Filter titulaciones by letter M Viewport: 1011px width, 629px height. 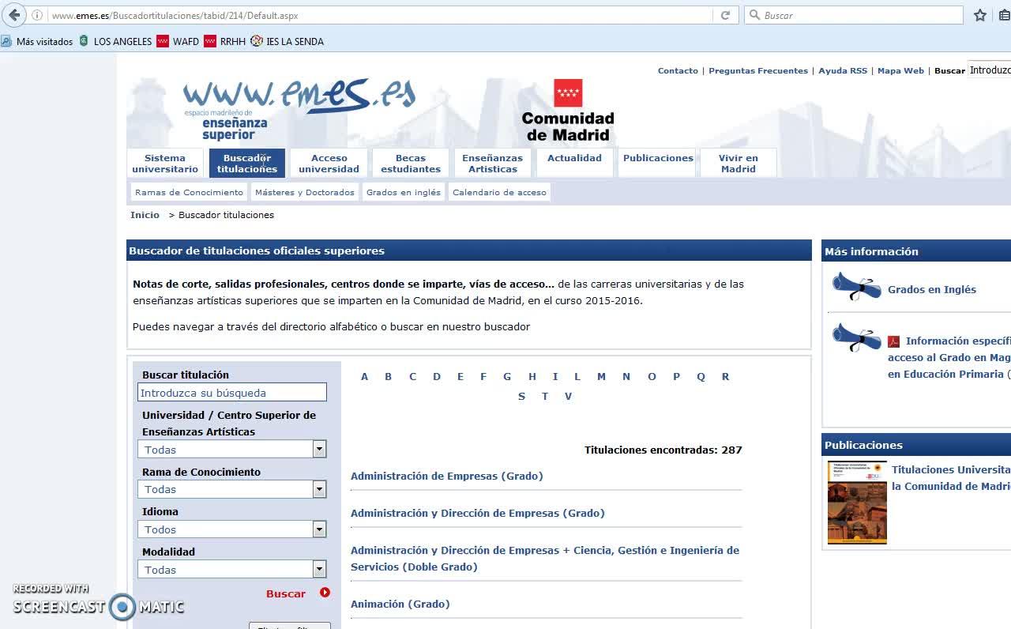pos(601,376)
